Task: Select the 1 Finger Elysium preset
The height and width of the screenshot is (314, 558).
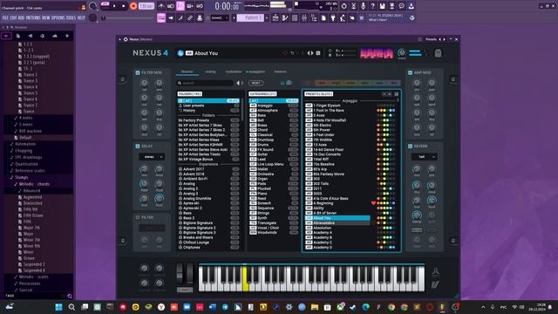Action: [x=337, y=106]
